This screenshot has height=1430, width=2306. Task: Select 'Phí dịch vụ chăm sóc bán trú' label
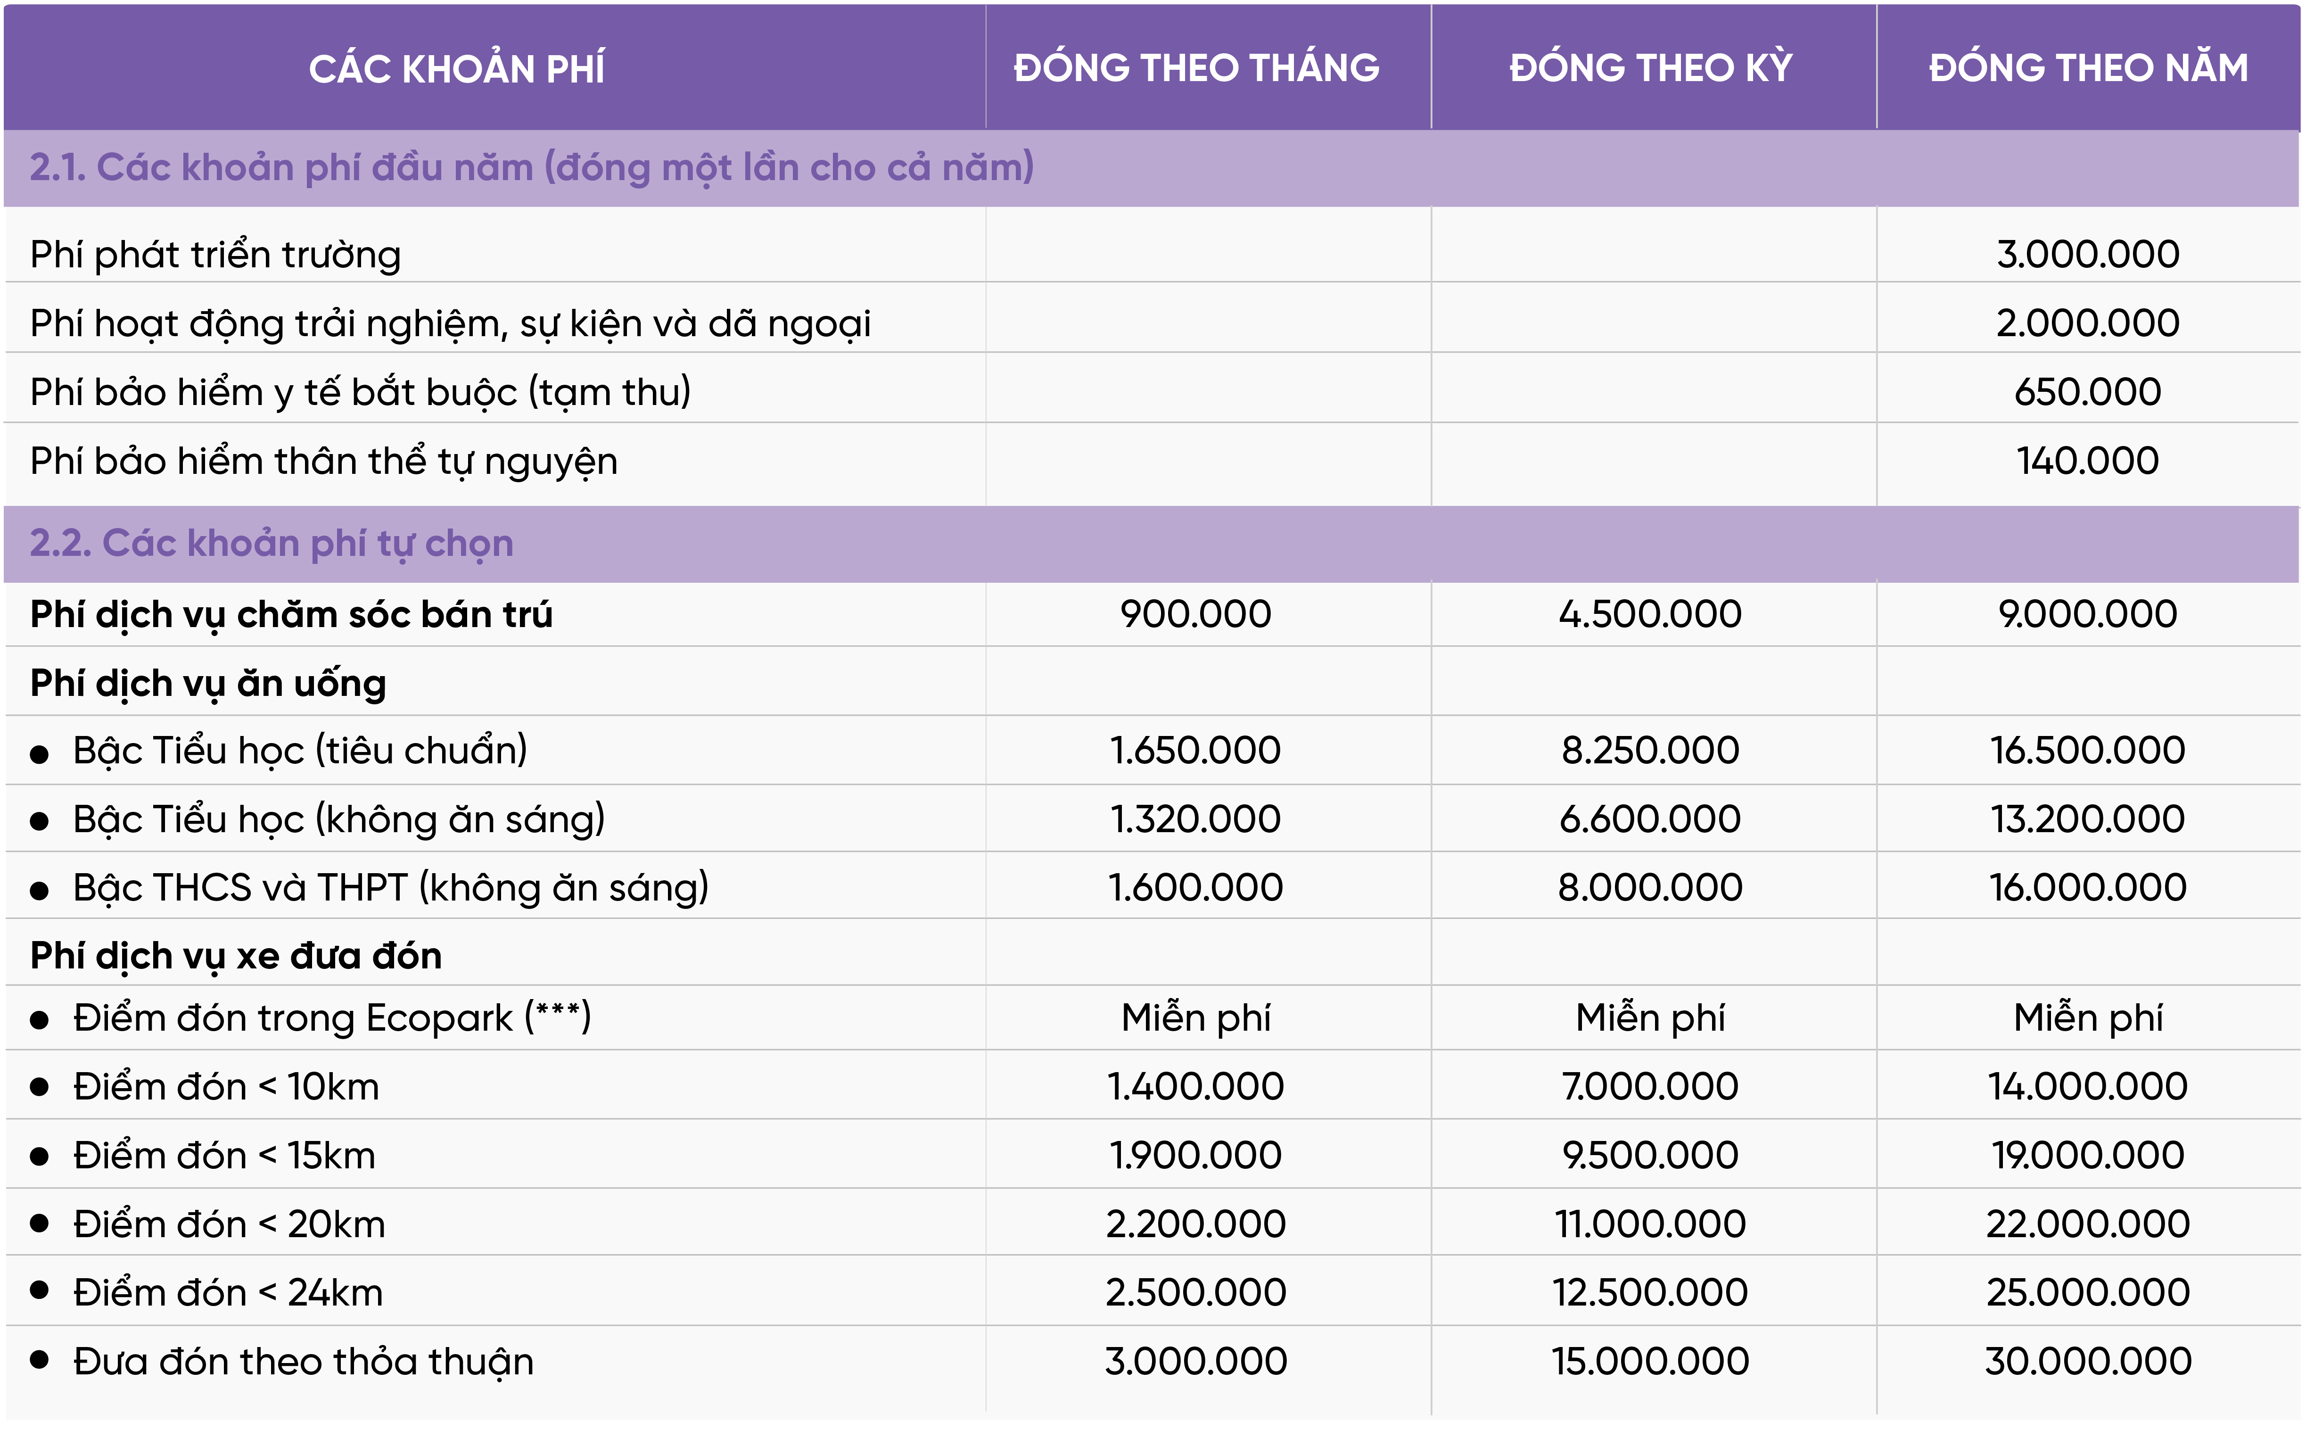pyautogui.click(x=291, y=615)
